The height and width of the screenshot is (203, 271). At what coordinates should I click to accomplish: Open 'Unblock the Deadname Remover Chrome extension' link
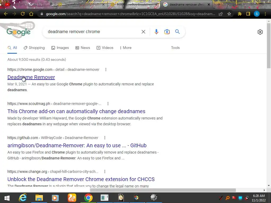tap(81, 179)
